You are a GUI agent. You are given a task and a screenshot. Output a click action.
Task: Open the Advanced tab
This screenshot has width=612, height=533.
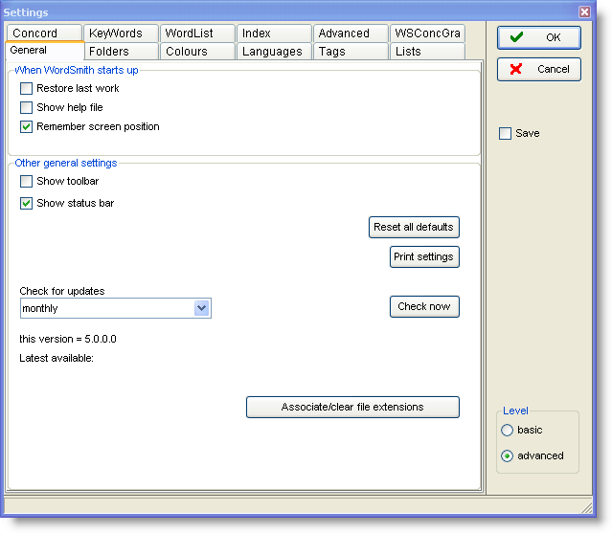click(x=351, y=33)
